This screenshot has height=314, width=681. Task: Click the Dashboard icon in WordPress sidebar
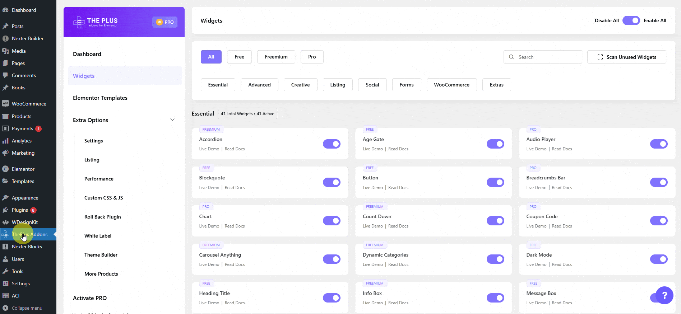5,10
